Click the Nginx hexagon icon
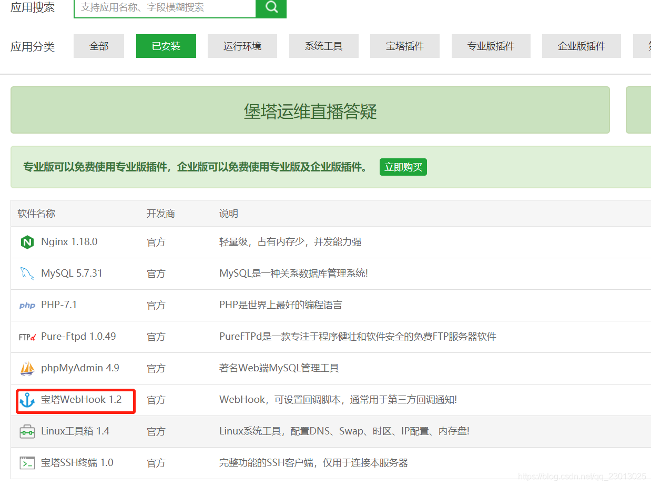This screenshot has width=651, height=486. click(27, 242)
